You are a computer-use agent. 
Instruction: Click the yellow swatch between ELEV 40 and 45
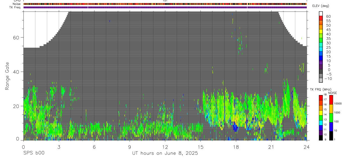tap(321, 31)
